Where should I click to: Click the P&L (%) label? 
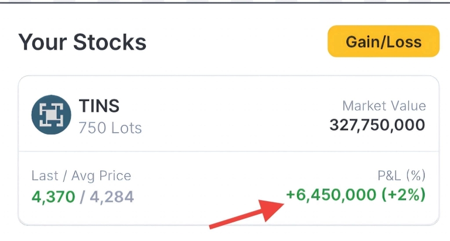401,175
